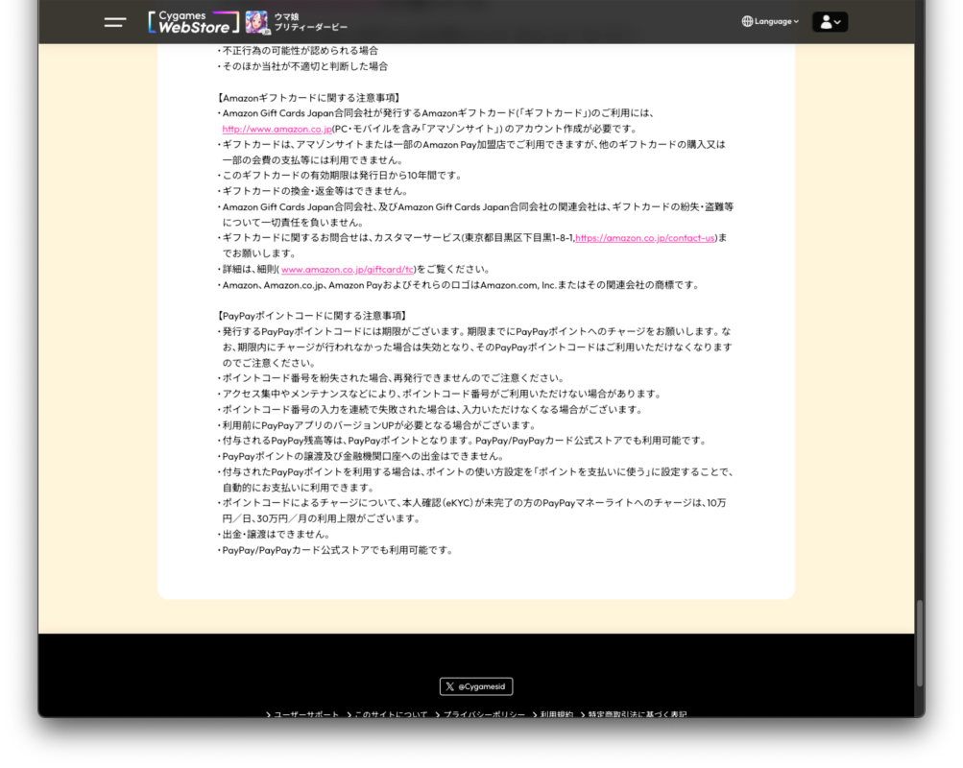The image size is (963, 768).
Task: Open the hamburger navigation menu
Action: [115, 22]
